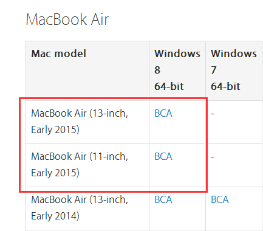Click MacBook Air (13-inch, text in third row

pyautogui.click(x=80, y=199)
